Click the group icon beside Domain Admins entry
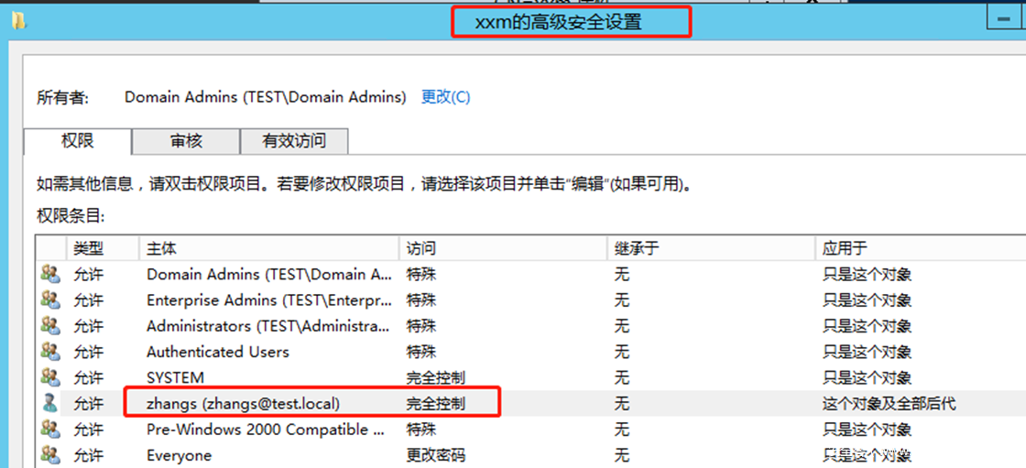 [x=49, y=274]
